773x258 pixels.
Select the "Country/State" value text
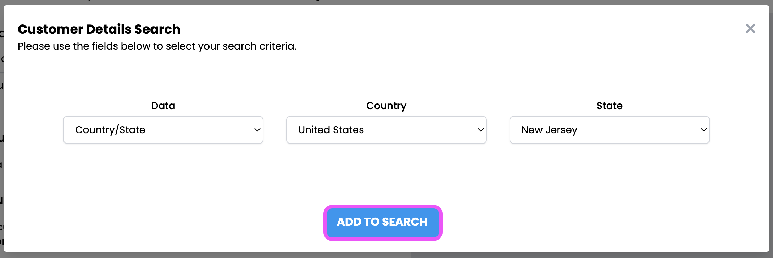(x=110, y=130)
